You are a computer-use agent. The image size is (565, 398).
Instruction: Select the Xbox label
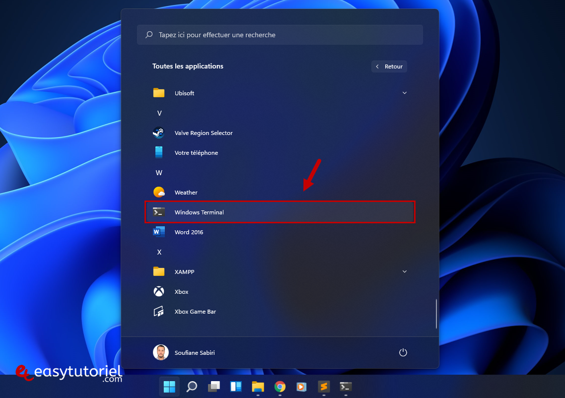click(182, 292)
